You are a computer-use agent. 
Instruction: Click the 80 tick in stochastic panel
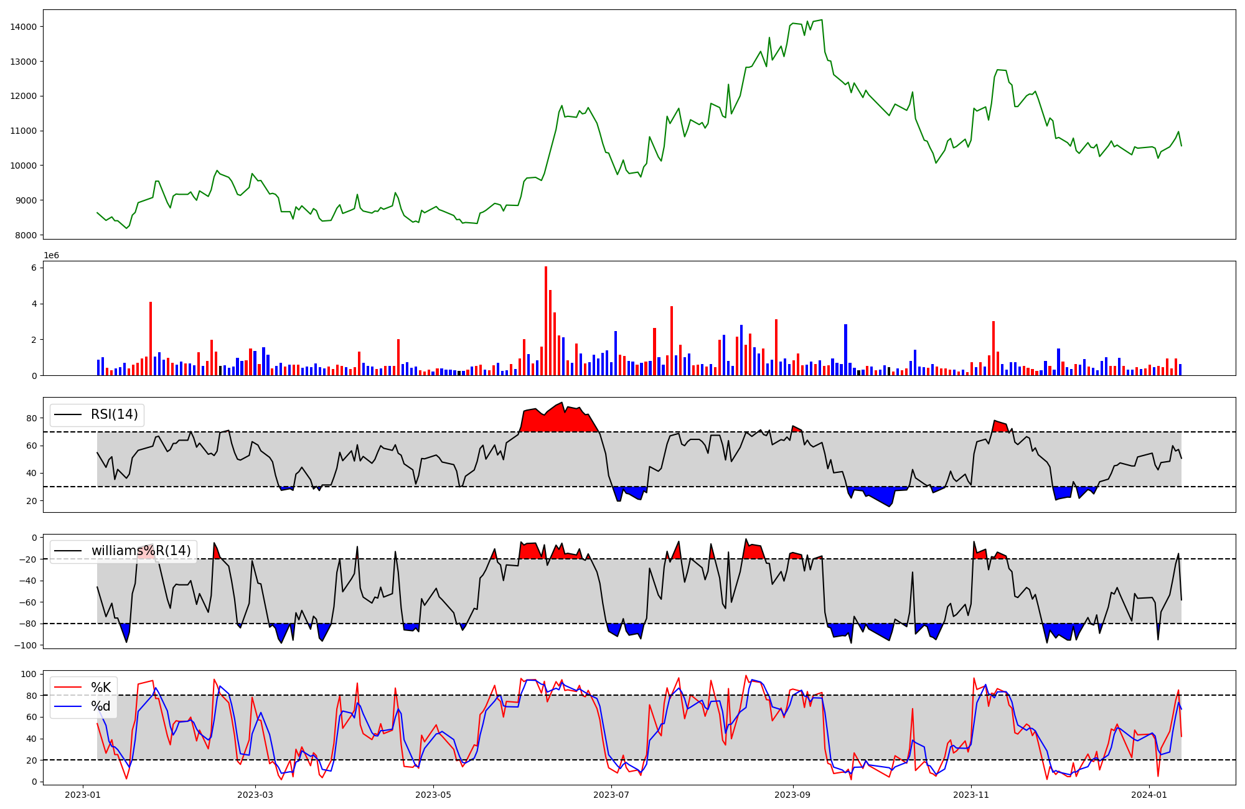31,696
